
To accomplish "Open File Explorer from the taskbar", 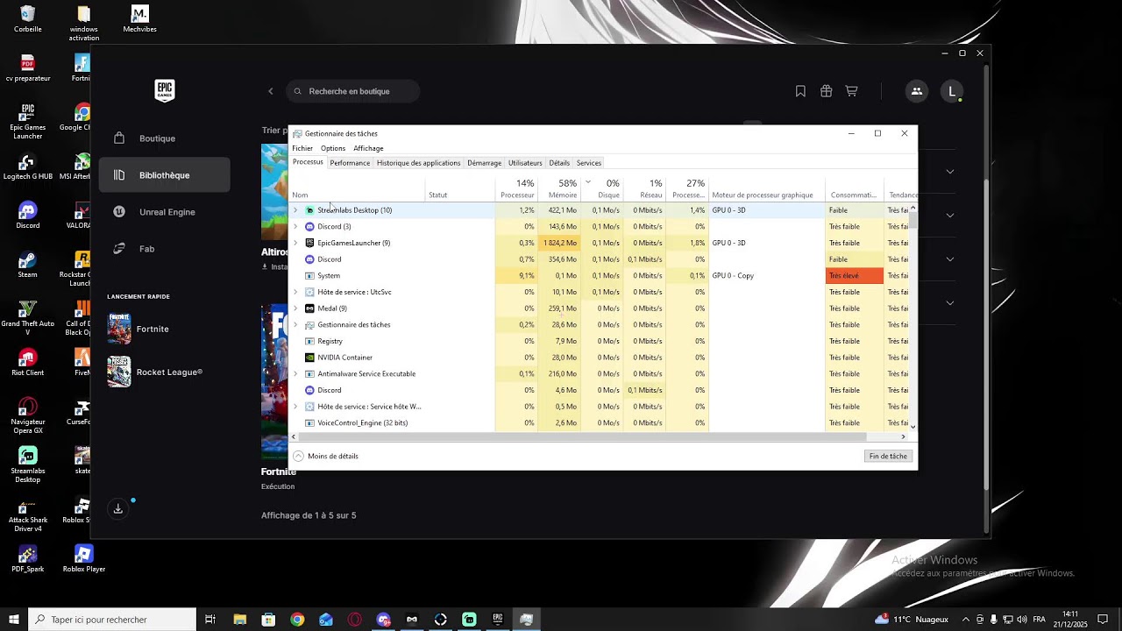I will [239, 620].
